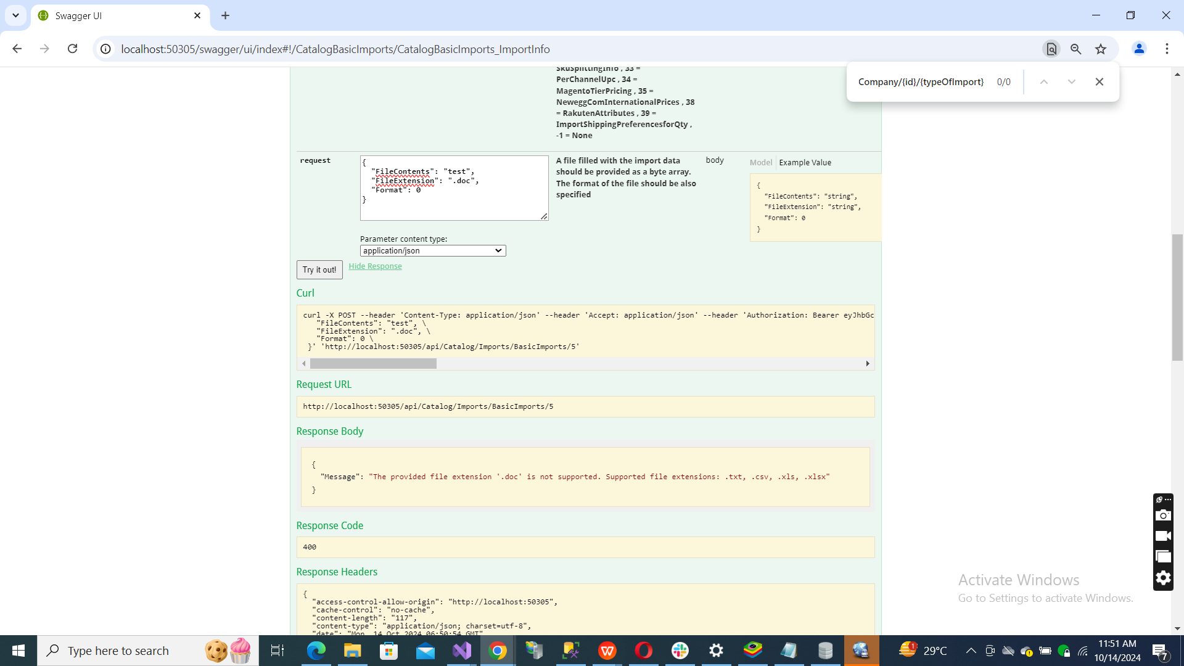
Task: Open recorder settings gear icon
Action: pos(1163,578)
